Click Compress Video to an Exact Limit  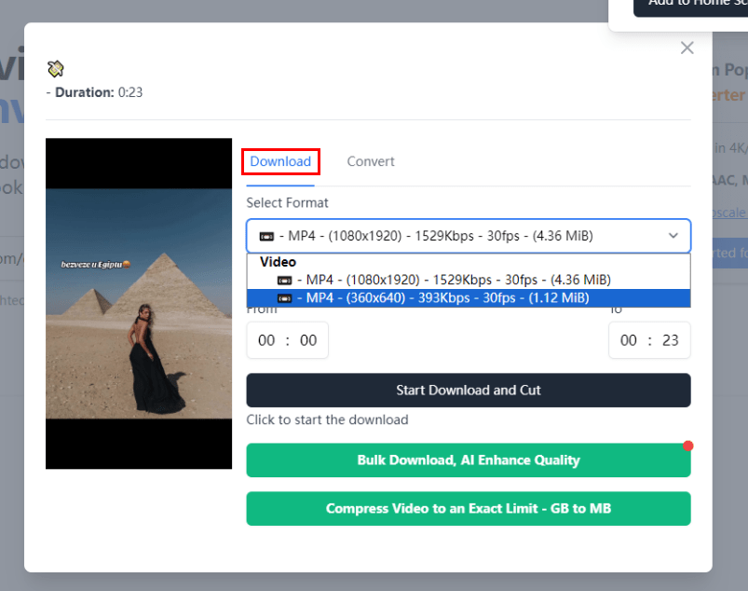[469, 509]
